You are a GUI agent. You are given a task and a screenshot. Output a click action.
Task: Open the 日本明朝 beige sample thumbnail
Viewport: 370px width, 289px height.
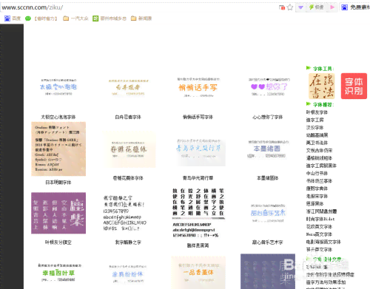click(x=58, y=149)
